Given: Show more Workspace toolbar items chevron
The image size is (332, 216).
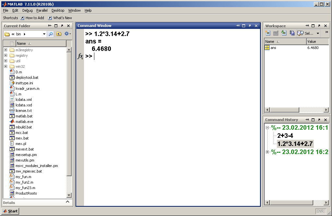Looking at the screenshot, I should pos(326,32).
